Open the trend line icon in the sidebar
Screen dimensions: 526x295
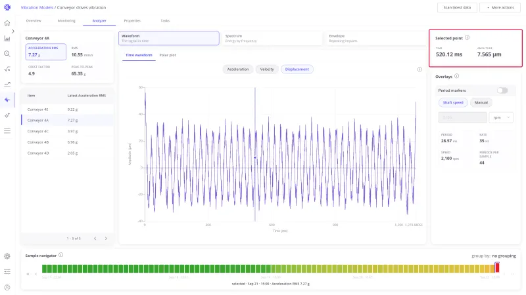(x=7, y=85)
